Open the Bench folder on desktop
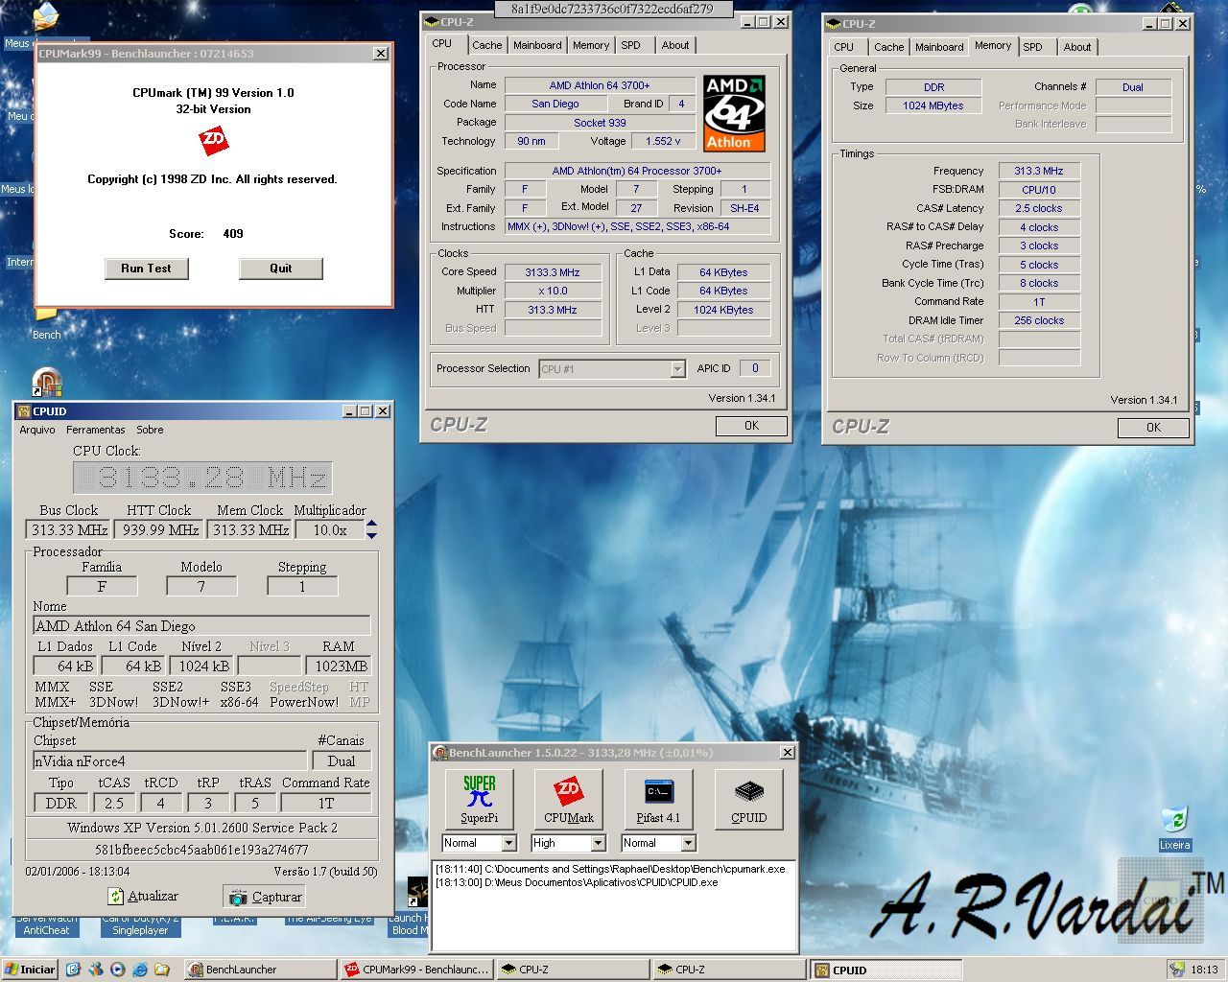The width and height of the screenshot is (1228, 982). click(46, 324)
